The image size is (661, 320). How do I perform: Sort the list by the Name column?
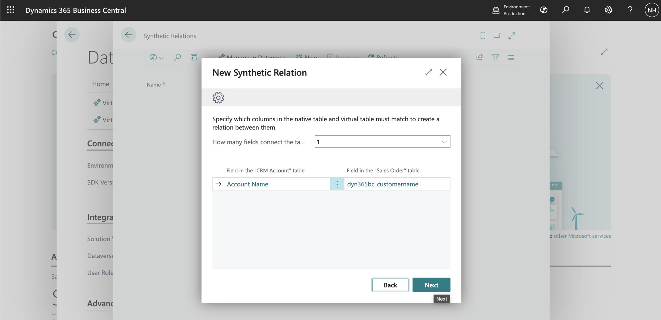click(156, 84)
